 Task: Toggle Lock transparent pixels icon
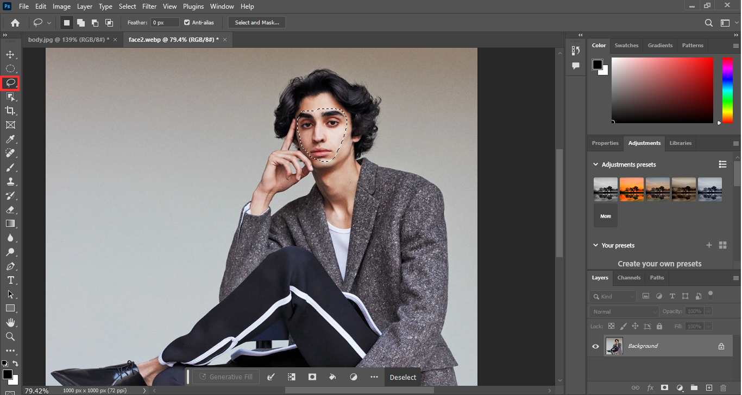pyautogui.click(x=611, y=326)
